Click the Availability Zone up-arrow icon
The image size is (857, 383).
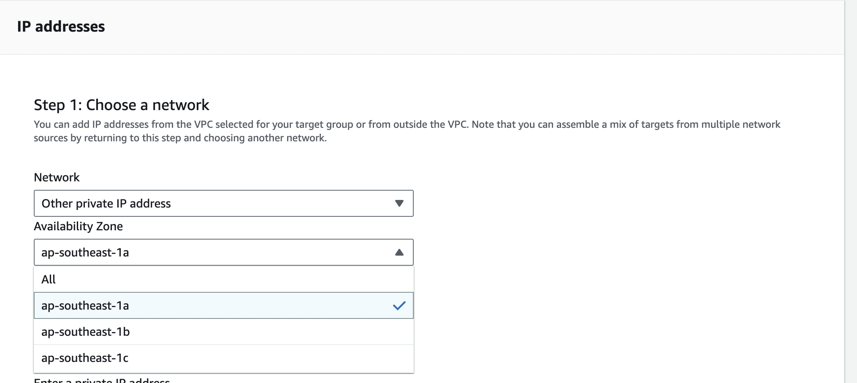pos(399,252)
